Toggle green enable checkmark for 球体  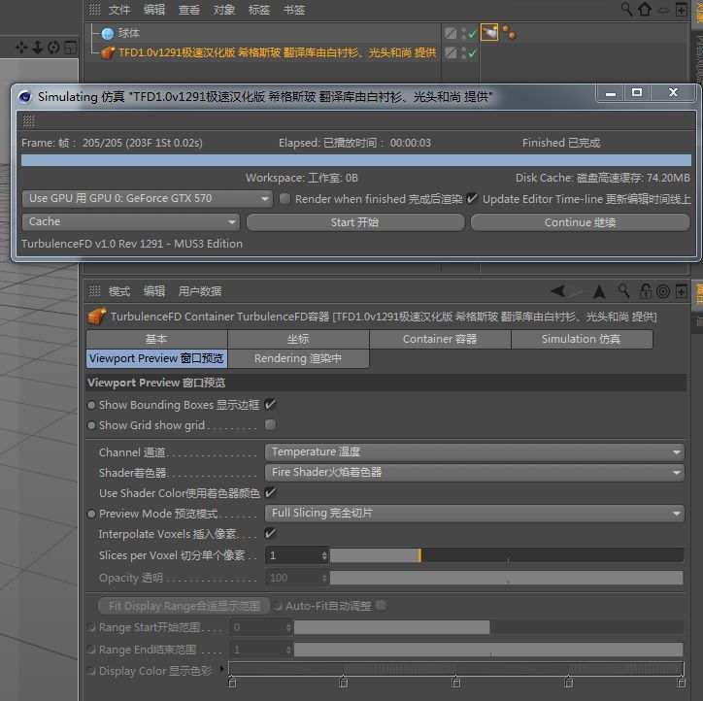pyautogui.click(x=473, y=34)
